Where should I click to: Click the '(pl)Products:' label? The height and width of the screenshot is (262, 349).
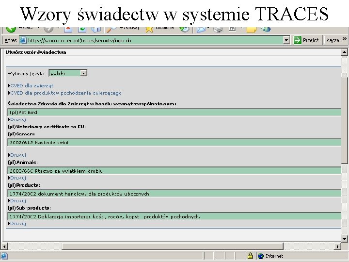coord(24,185)
